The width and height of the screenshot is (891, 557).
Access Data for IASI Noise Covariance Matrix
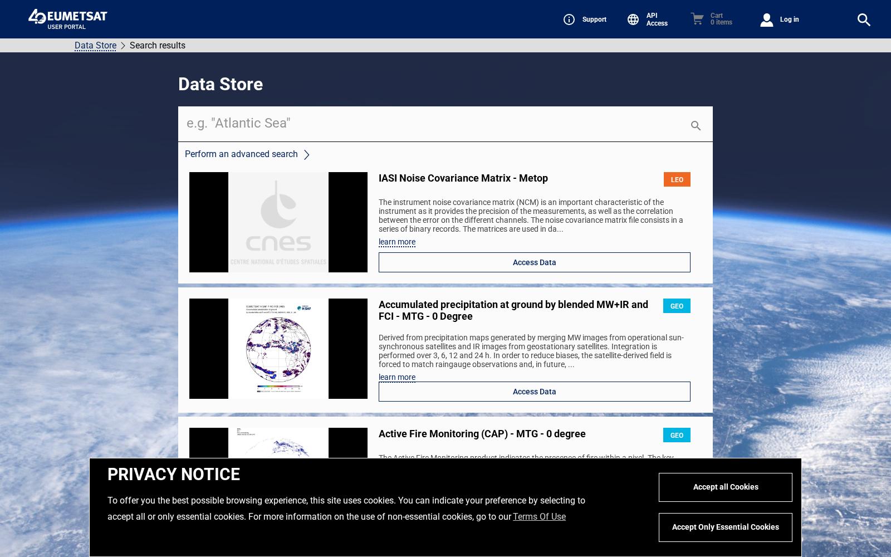tap(535, 262)
